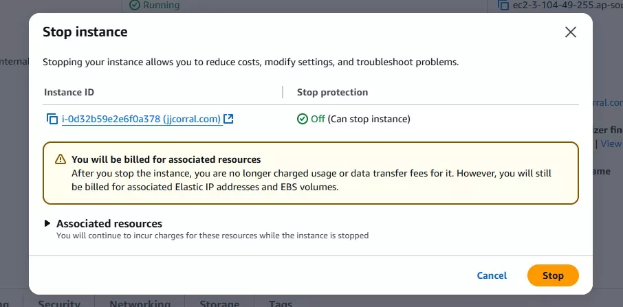
Task: Click the Running status check icon
Action: [x=134, y=5]
